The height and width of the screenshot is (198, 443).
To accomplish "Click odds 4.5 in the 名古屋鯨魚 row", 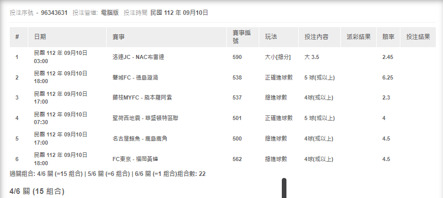I will 386,138.
